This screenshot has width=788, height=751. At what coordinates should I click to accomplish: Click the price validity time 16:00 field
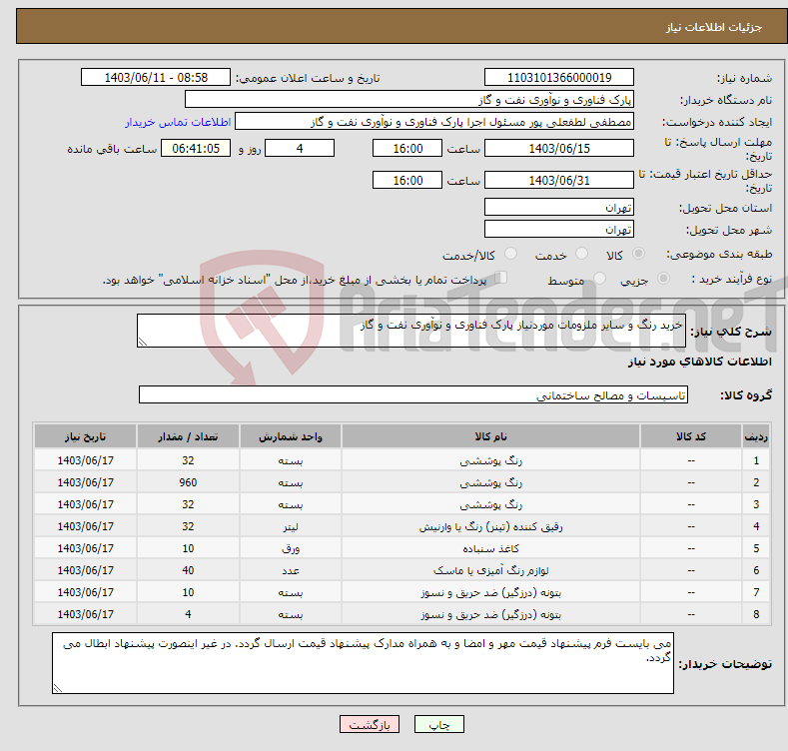pyautogui.click(x=407, y=180)
